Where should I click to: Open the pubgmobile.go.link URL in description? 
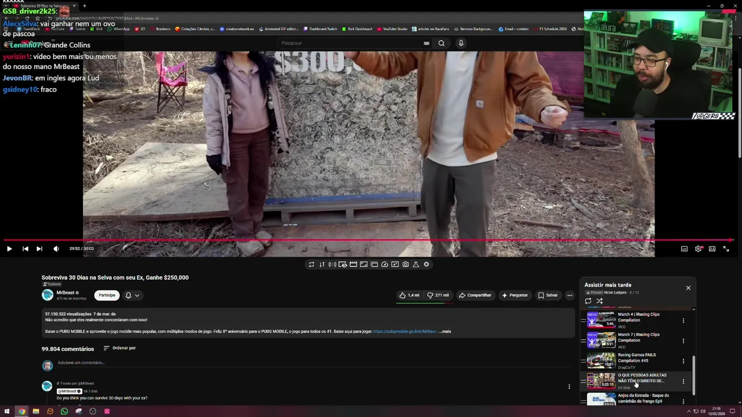pos(405,331)
